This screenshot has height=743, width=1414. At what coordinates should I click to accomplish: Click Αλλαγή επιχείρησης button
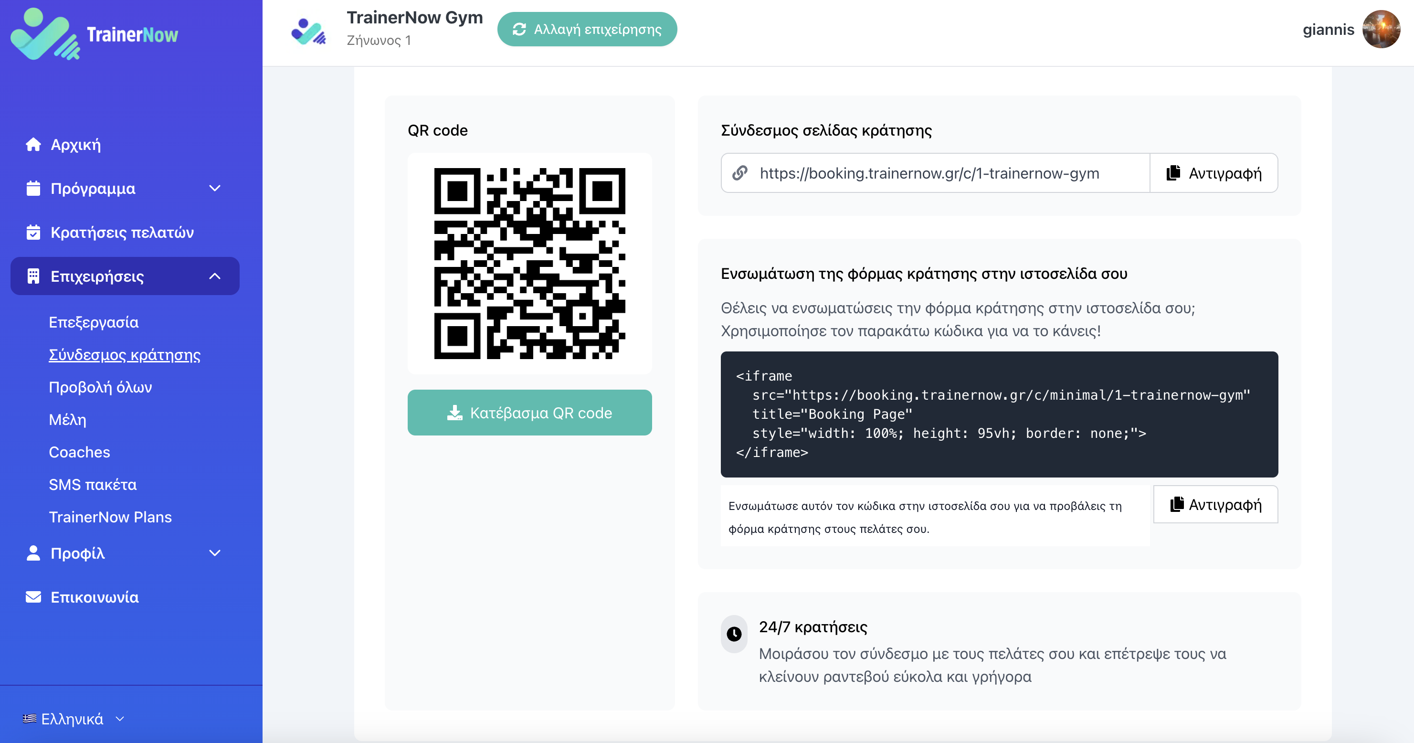[x=587, y=29]
